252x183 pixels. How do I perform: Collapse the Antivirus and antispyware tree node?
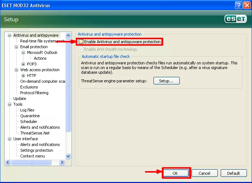point(10,35)
